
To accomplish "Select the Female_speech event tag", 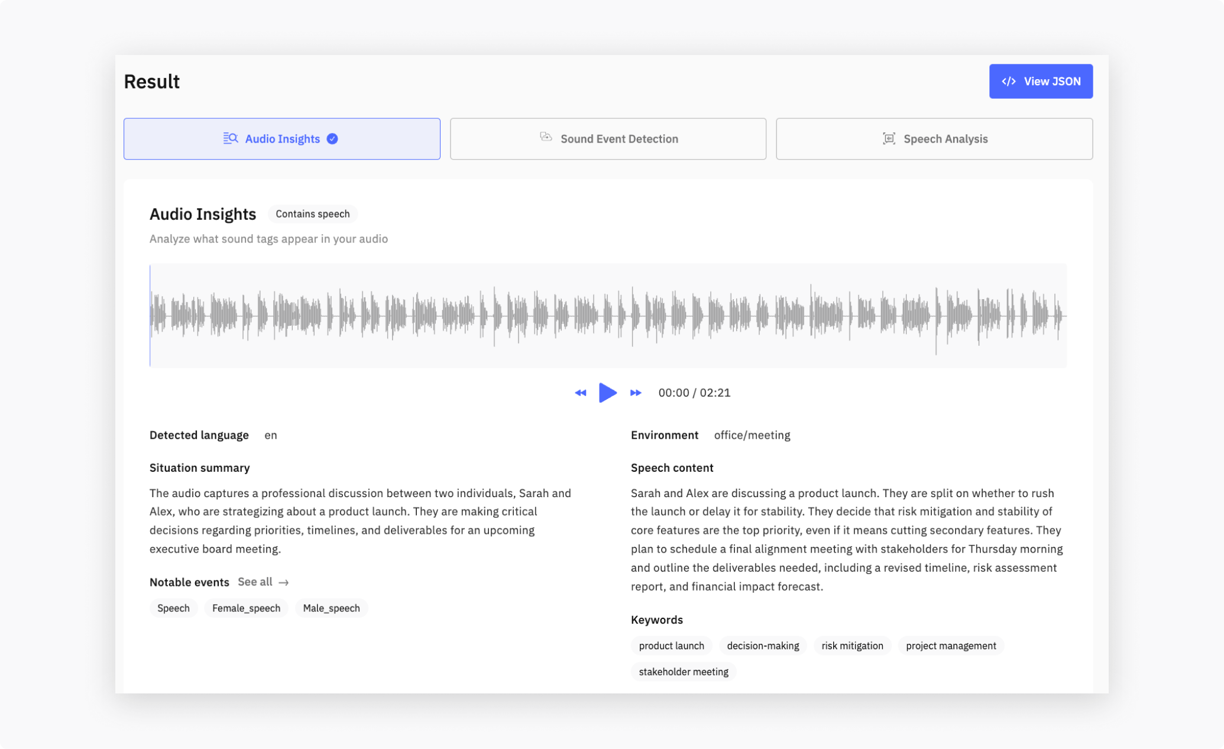I will click(x=246, y=608).
